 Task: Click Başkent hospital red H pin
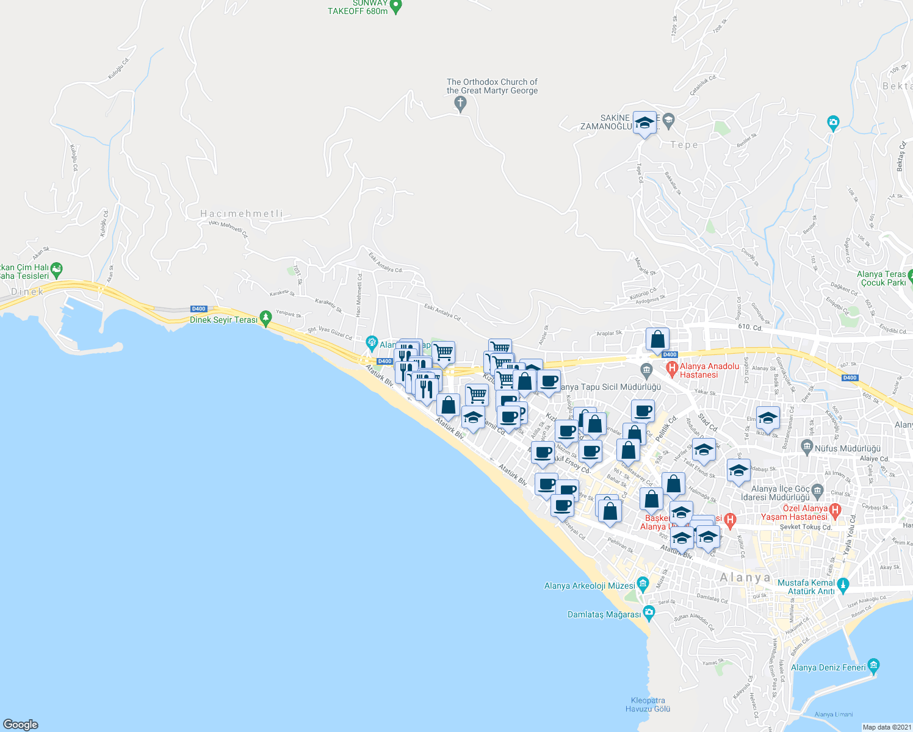(x=731, y=519)
